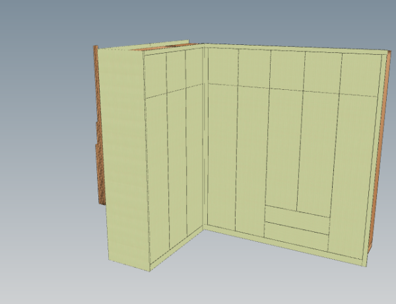Image resolution: width=396 pixels, height=304 pixels.
Task: Select the middle upper door of right wing
Action: click(287, 69)
